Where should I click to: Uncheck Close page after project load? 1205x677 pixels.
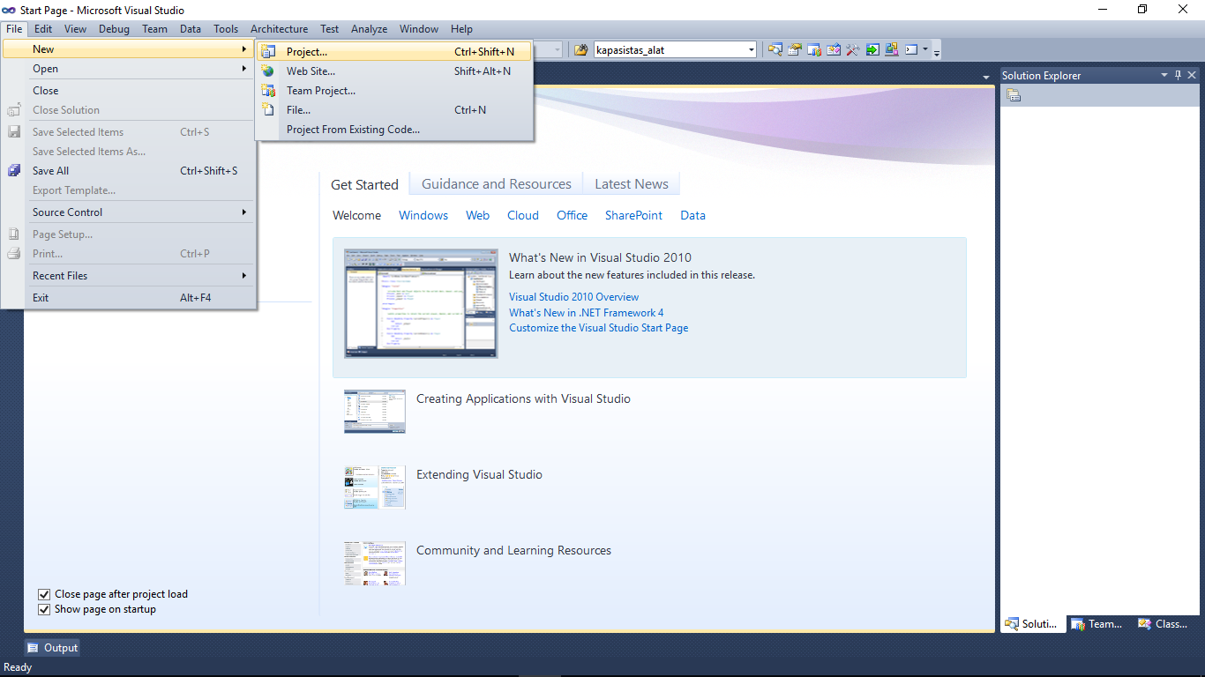click(x=44, y=594)
